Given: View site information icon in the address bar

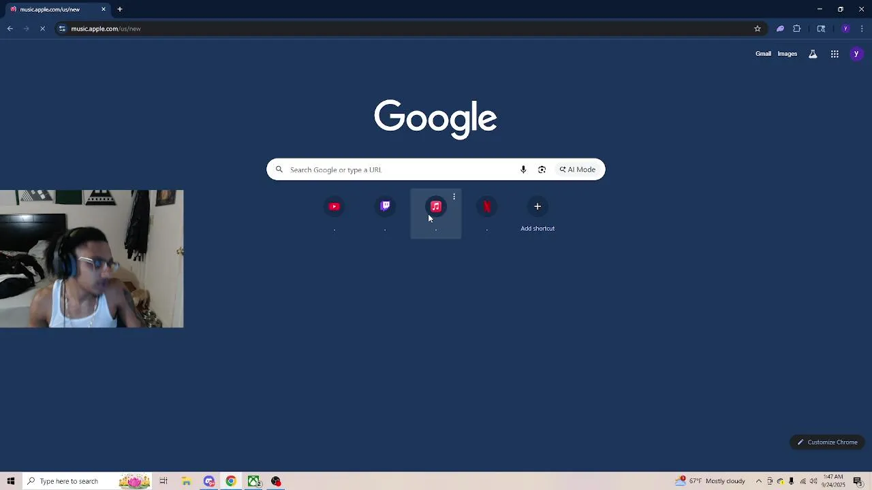Looking at the screenshot, I should (x=62, y=29).
